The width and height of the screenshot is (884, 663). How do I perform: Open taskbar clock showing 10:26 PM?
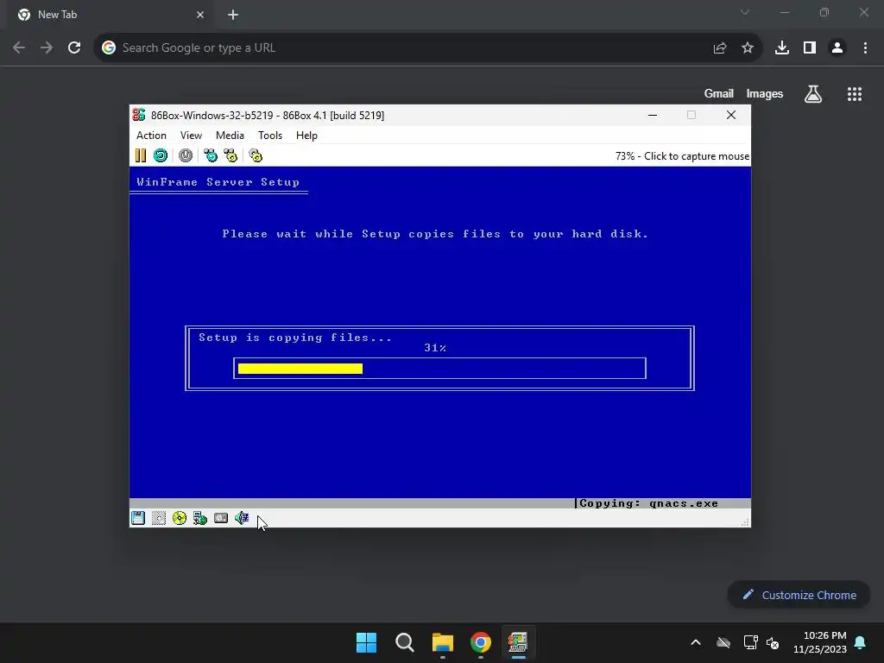click(820, 642)
